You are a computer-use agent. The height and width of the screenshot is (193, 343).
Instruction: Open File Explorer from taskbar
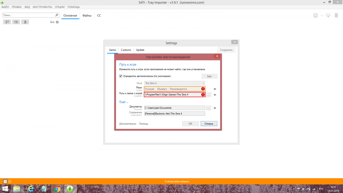16,189
